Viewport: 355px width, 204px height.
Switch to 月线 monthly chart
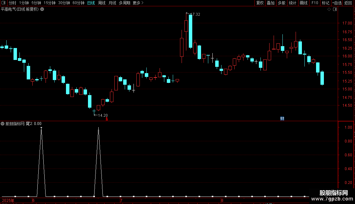tap(112, 3)
